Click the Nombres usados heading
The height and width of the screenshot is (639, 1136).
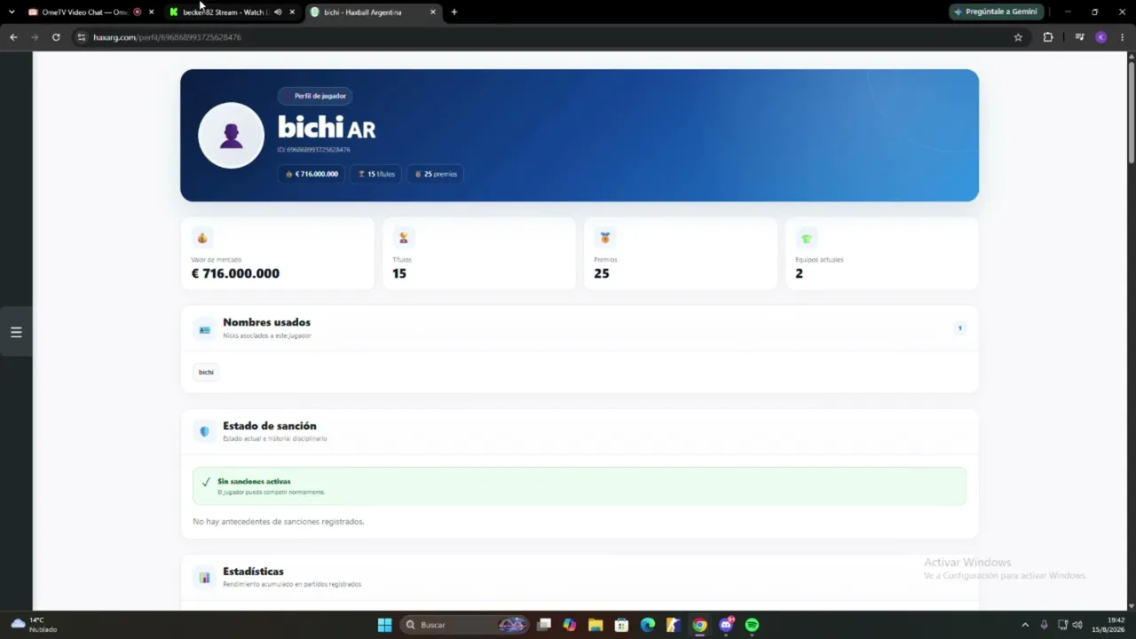(x=266, y=322)
